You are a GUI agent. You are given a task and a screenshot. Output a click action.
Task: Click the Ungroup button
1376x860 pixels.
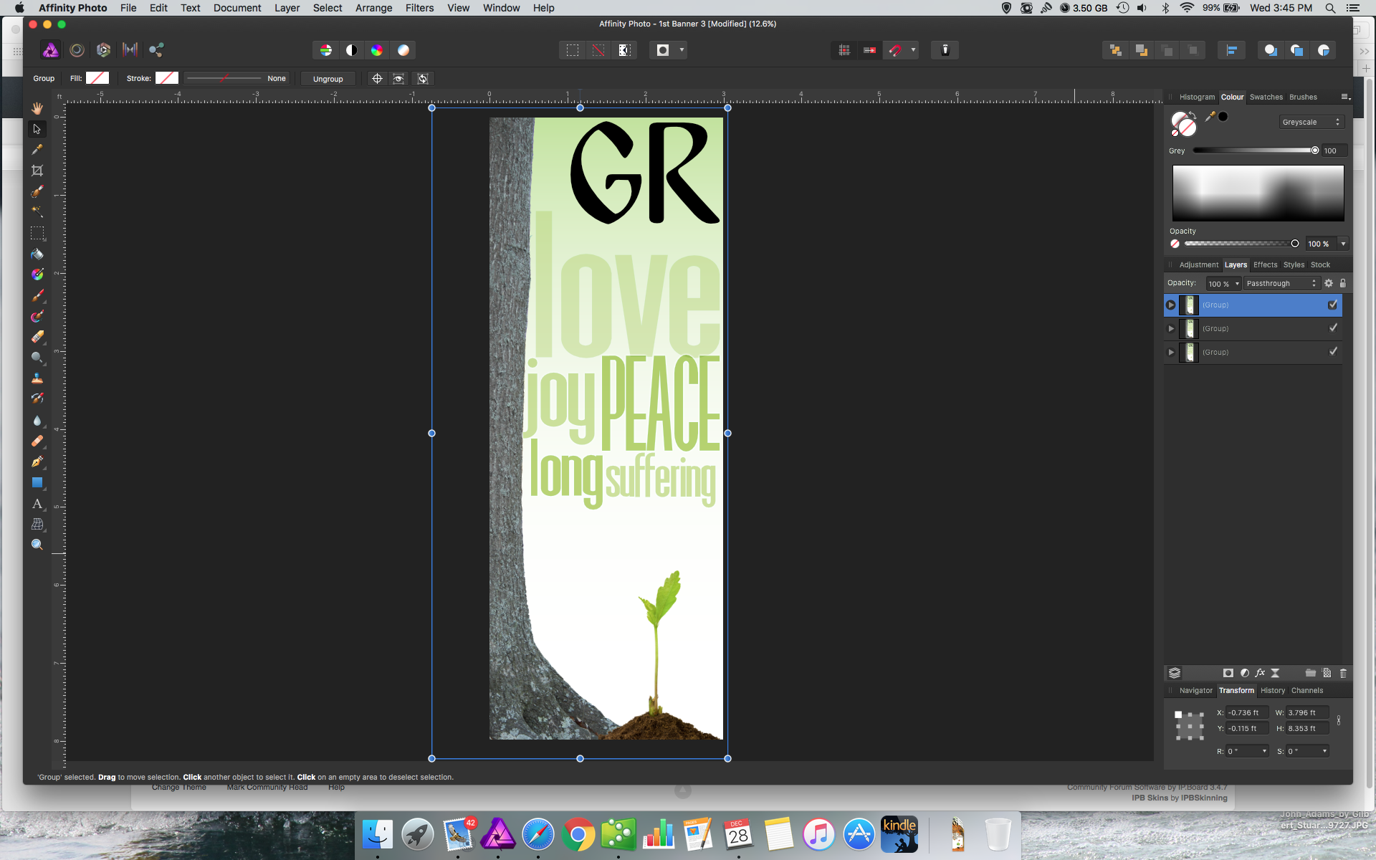[328, 79]
